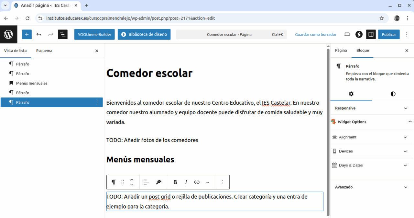This screenshot has height=218, width=414.
Task: Open the block inserter plus button
Action: click(27, 34)
